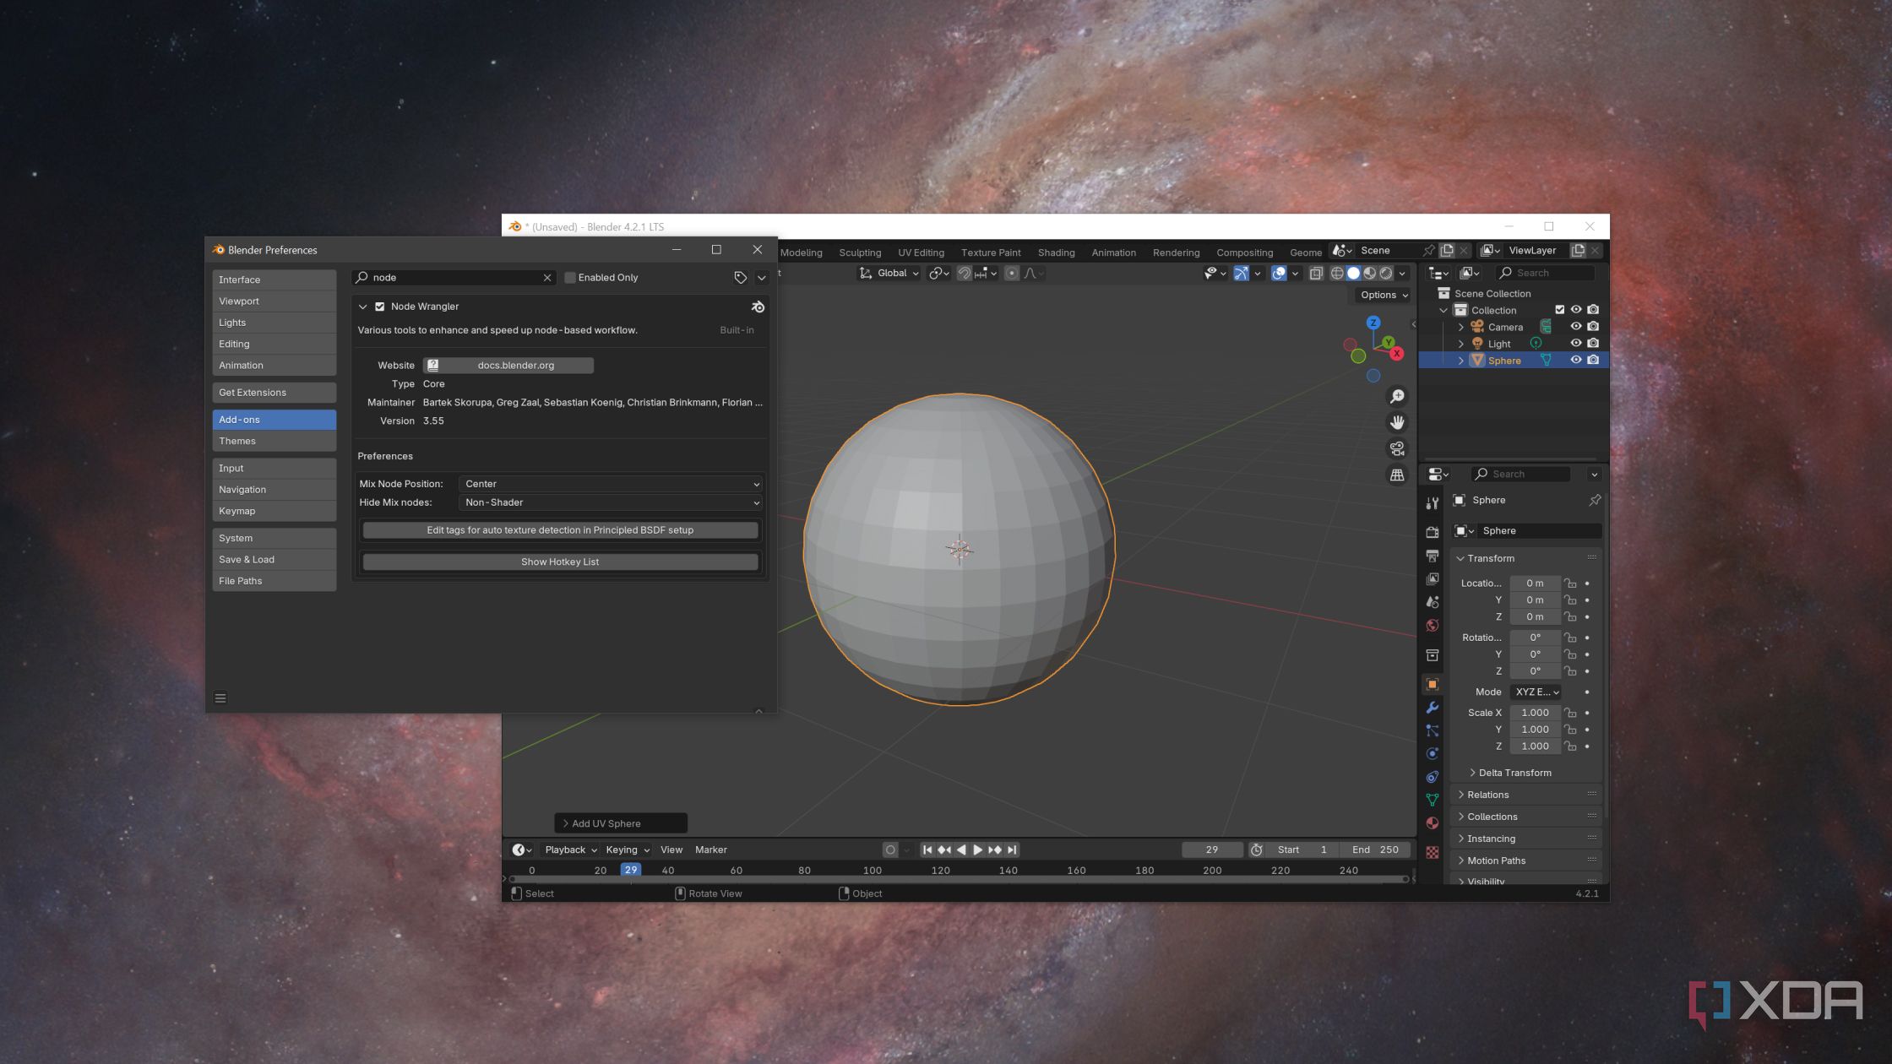The image size is (1892, 1064).
Task: Click the zoom magnifier viewport gizmo
Action: [1397, 396]
